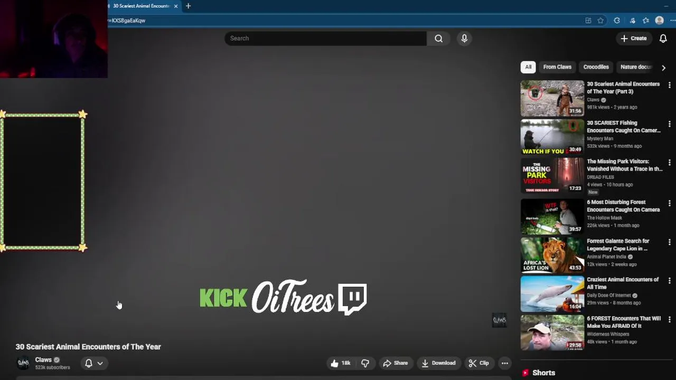Open the Claws channel name link

pos(43,360)
